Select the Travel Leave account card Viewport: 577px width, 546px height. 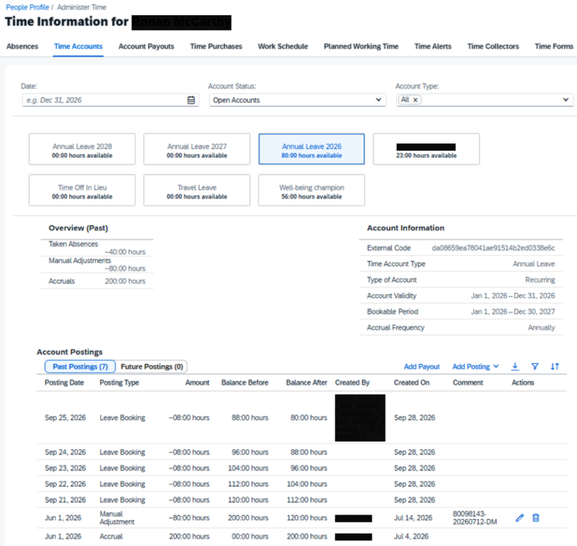click(x=197, y=190)
